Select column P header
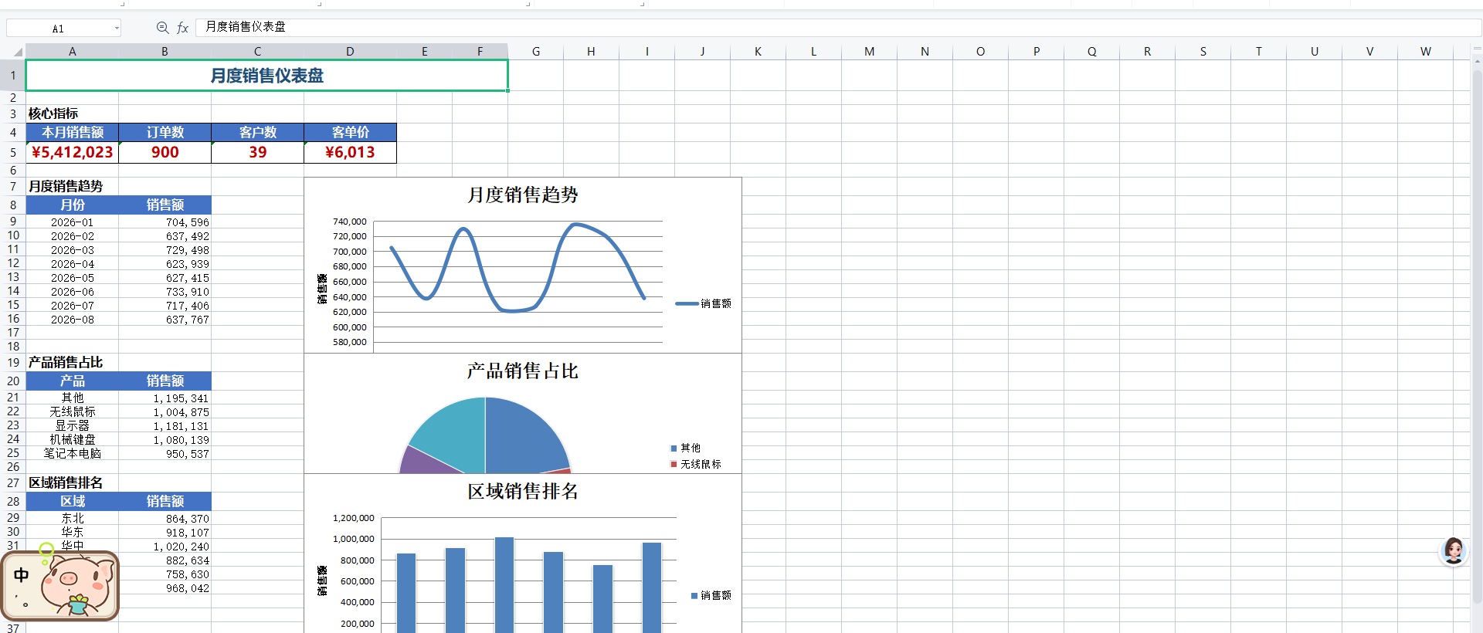The image size is (1483, 633). 1037,52
